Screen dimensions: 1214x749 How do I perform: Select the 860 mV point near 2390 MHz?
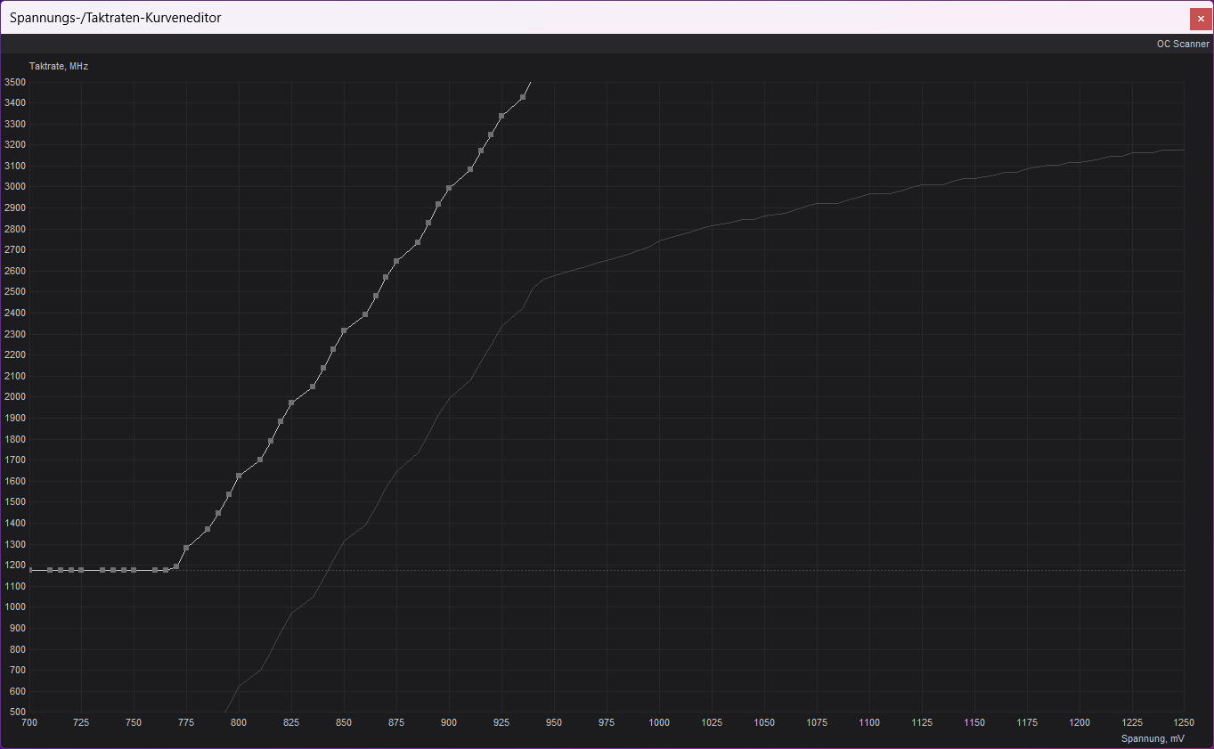(x=365, y=314)
